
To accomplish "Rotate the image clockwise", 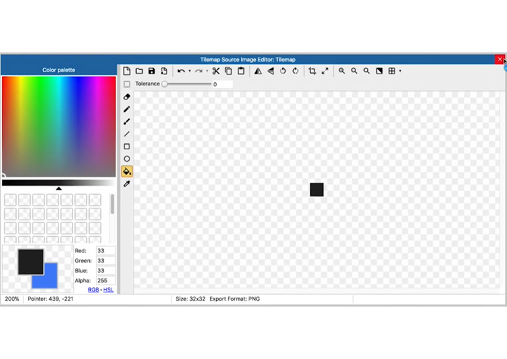I will point(295,71).
